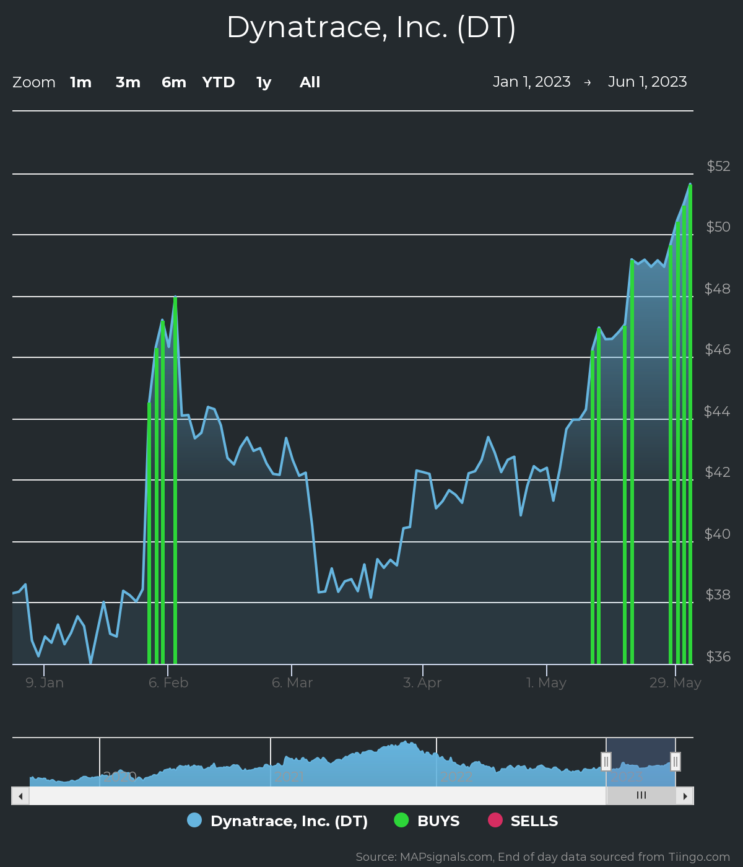Screen dimensions: 743x867
Task: Click the $46 axis label
Action: 718,349
